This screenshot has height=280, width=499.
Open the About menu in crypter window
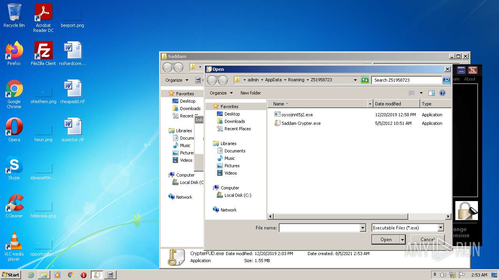470,79
